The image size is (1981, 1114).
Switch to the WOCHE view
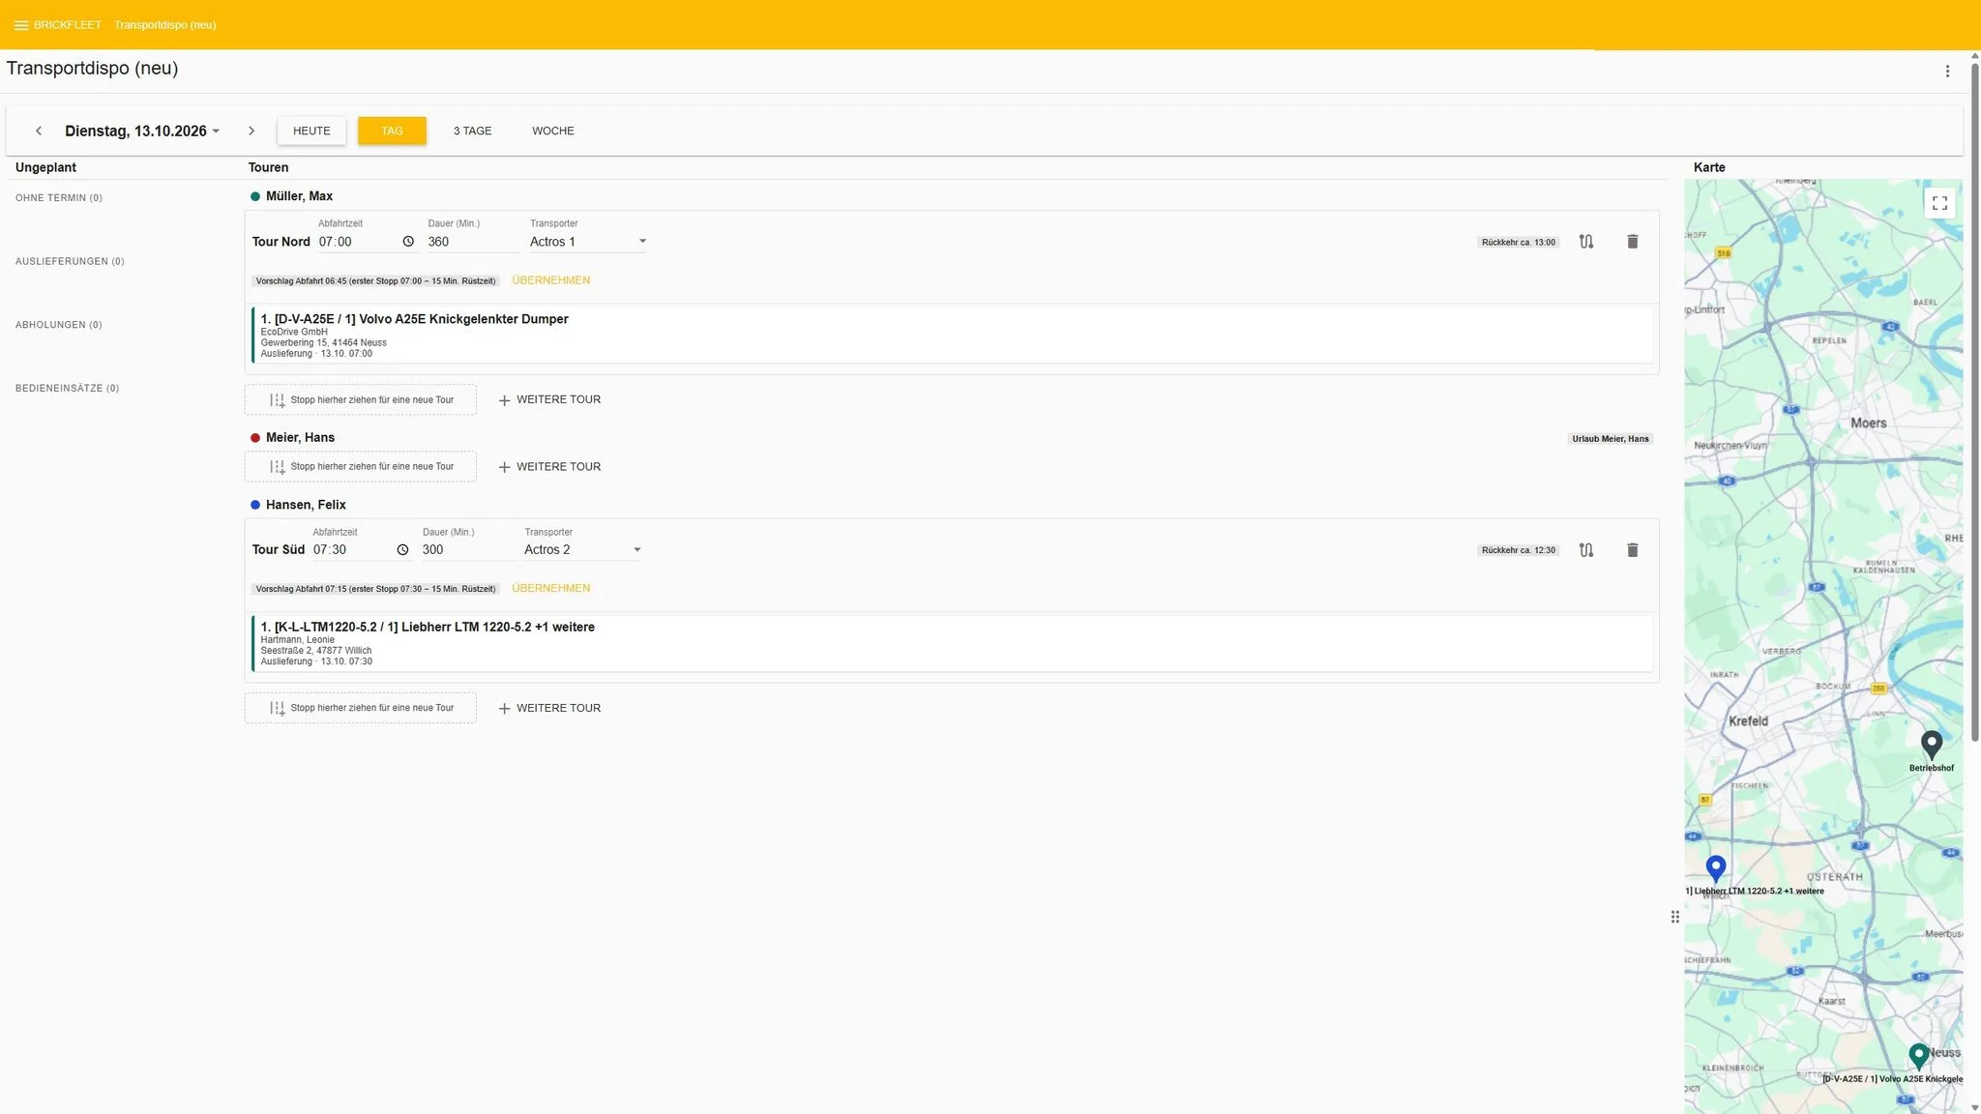point(553,131)
